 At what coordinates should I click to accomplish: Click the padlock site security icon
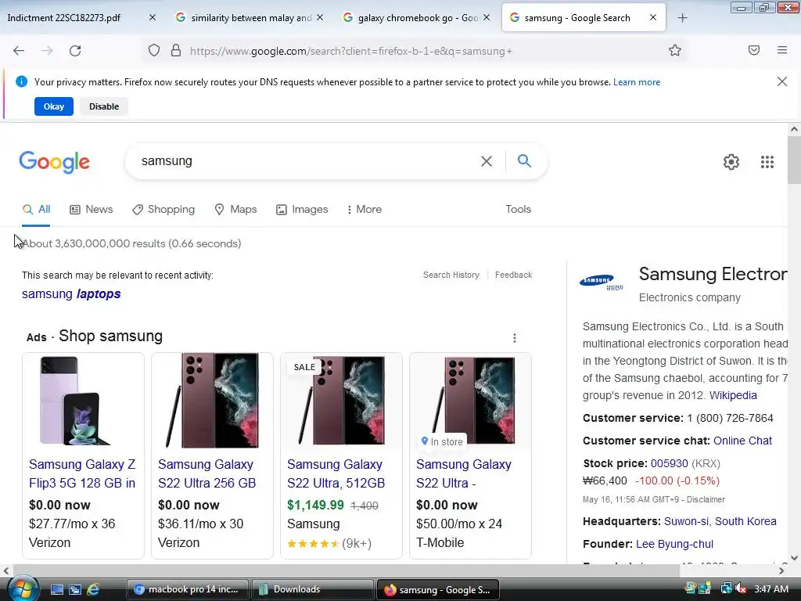coord(176,51)
